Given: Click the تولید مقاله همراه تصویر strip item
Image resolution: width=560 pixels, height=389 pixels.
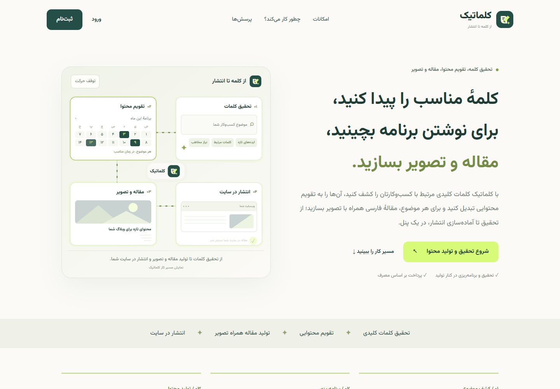Looking at the screenshot, I should 242,333.
